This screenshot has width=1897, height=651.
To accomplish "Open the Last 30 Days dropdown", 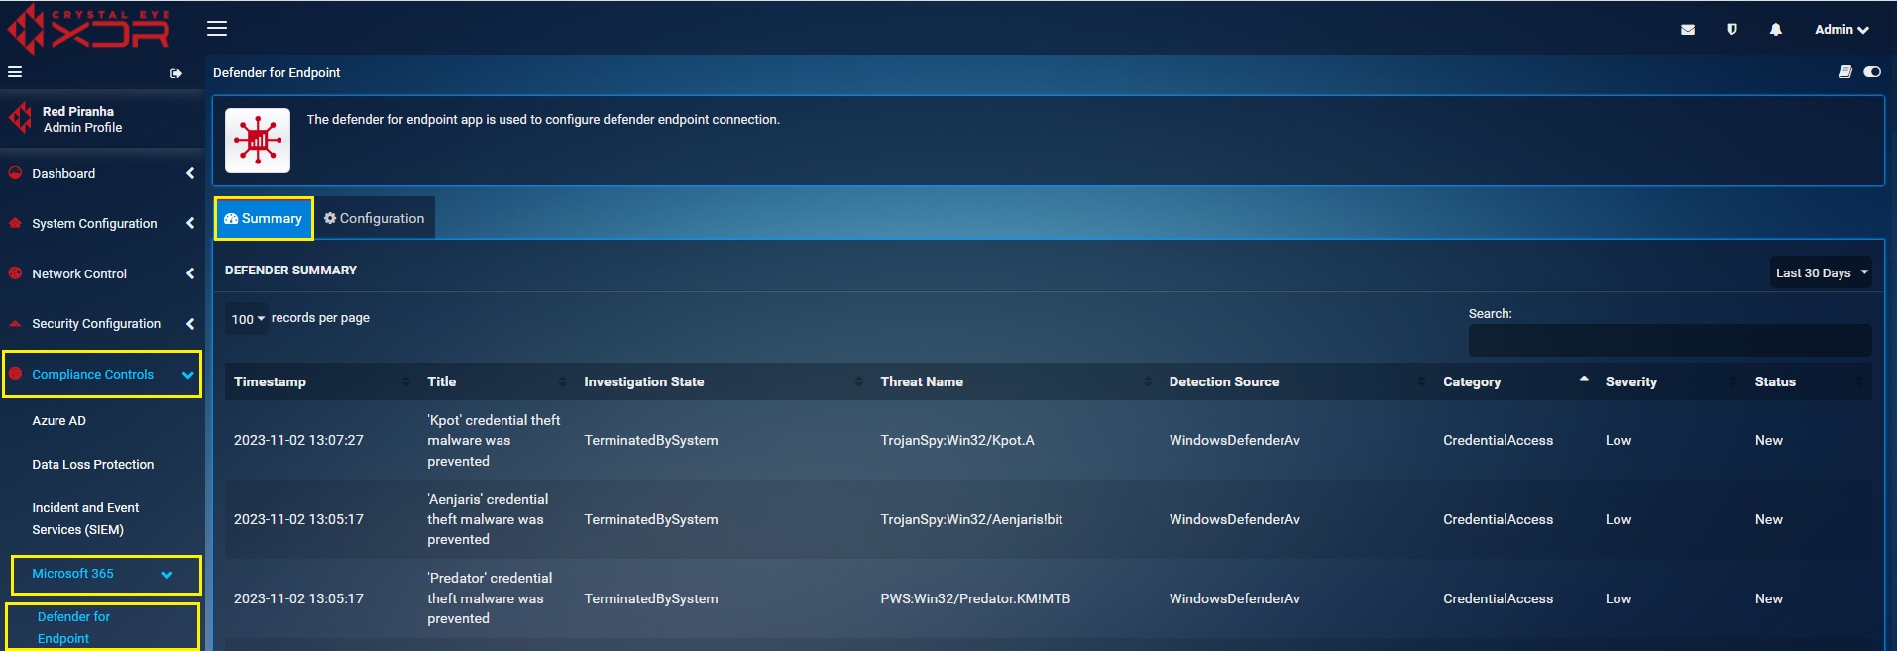I will 1822,272.
